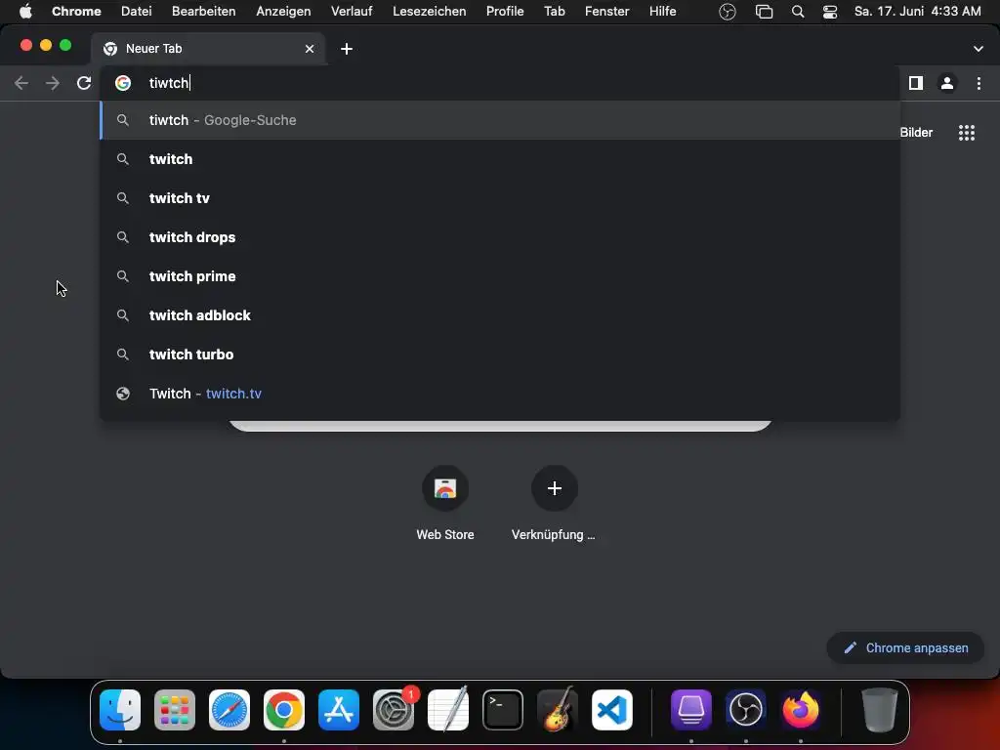
Task: Open the side panel icon in Chrome toolbar
Action: coord(916,83)
